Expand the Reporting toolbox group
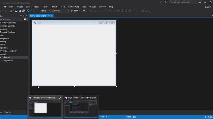This screenshot has height=119, width=213. tap(4, 48)
